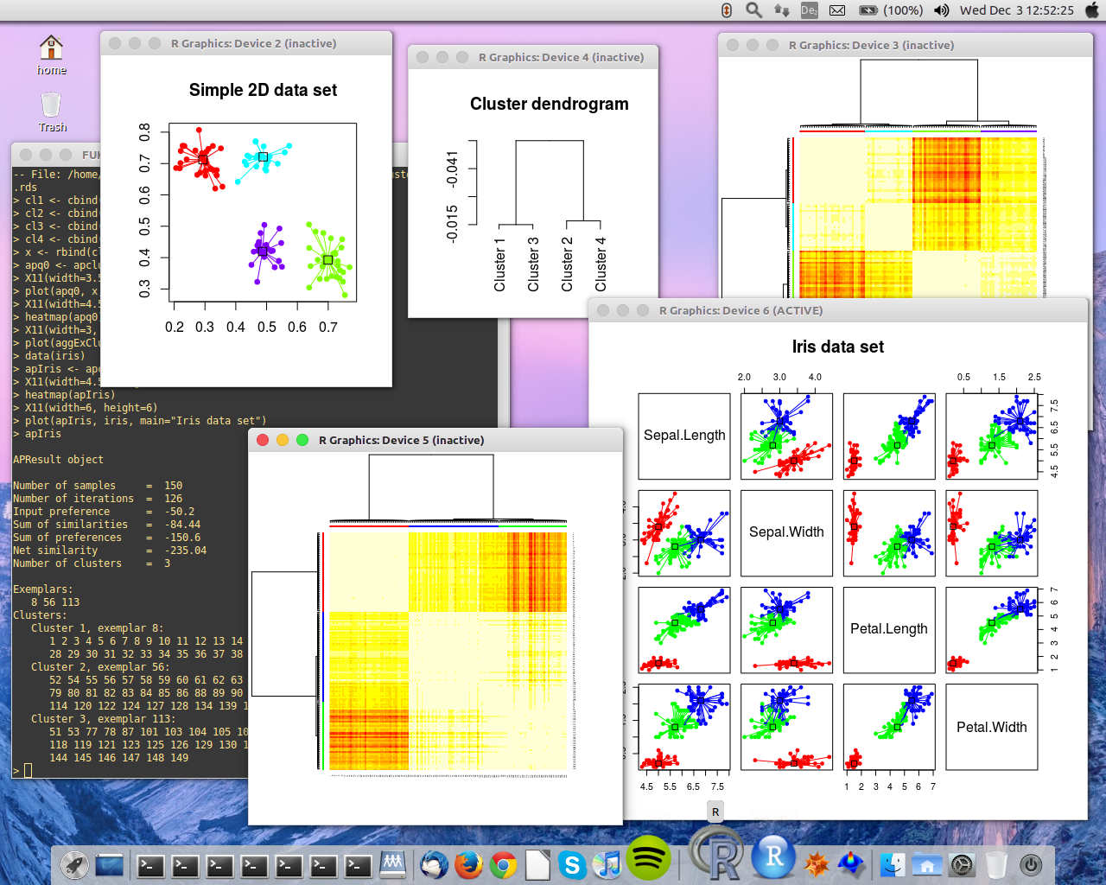Launch Thunderbird mail from the dock
This screenshot has width=1106, height=885.
click(434, 864)
